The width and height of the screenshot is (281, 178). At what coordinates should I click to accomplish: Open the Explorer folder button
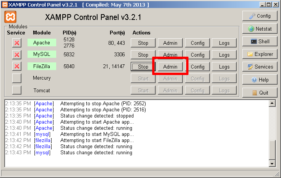[x=260, y=54]
